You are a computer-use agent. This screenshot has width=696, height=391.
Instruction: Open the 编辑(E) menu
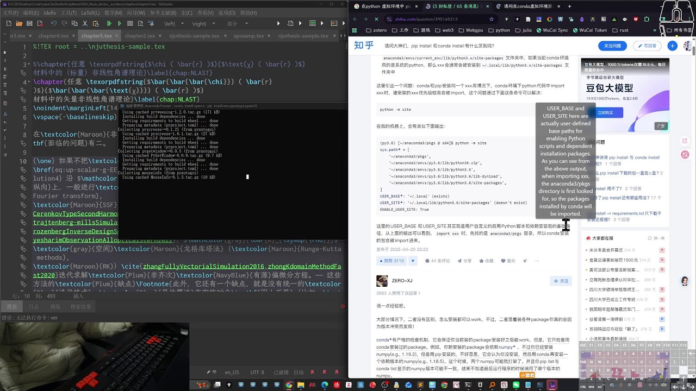tap(31, 12)
